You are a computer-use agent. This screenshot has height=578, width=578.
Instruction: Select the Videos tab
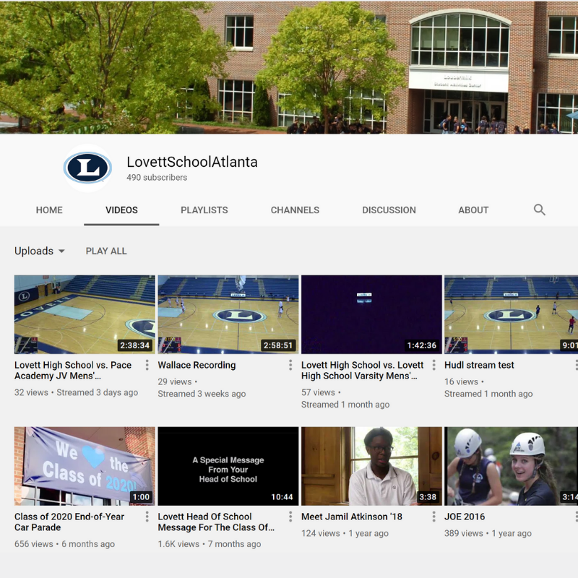[121, 210]
